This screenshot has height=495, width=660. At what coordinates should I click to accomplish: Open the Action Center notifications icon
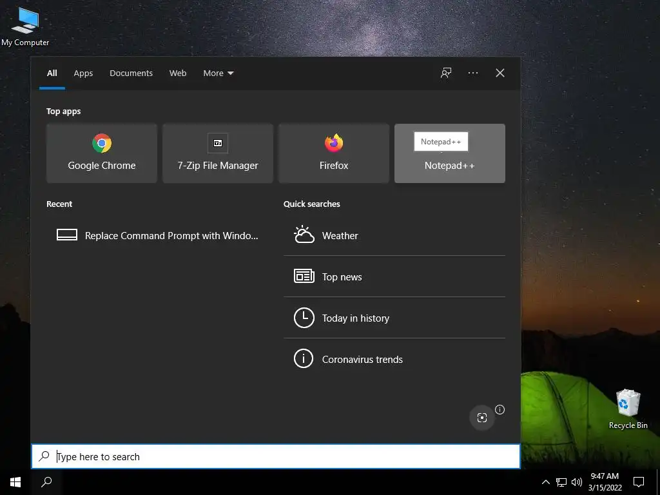639,482
